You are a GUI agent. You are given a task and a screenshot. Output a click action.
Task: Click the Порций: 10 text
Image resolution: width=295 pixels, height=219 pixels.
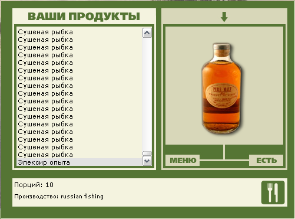click(34, 185)
